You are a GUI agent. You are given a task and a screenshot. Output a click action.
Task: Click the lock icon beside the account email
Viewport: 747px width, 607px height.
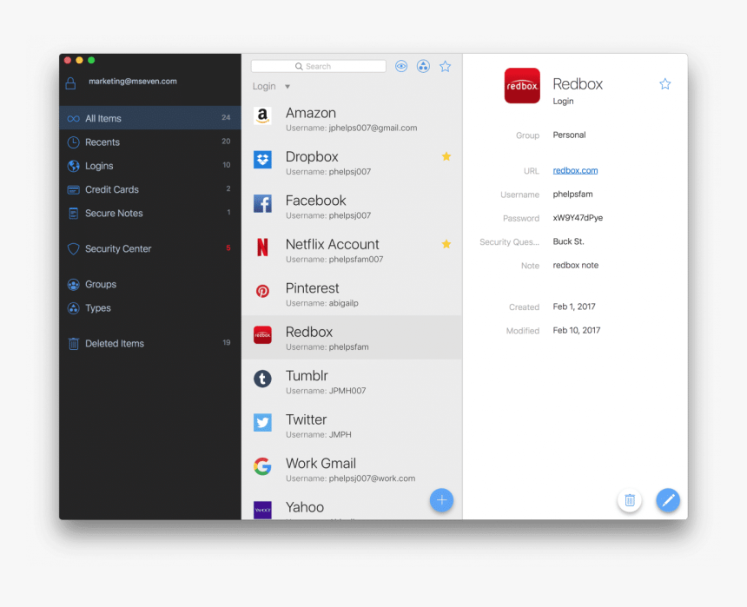click(x=71, y=83)
